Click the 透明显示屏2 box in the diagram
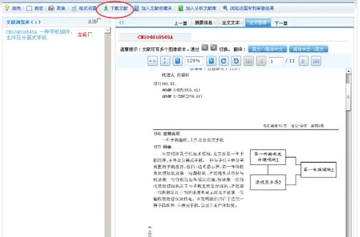 click(268, 182)
